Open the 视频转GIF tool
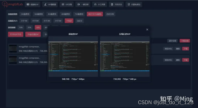Viewport: 198px width, 108px height. pyautogui.click(x=32, y=5)
